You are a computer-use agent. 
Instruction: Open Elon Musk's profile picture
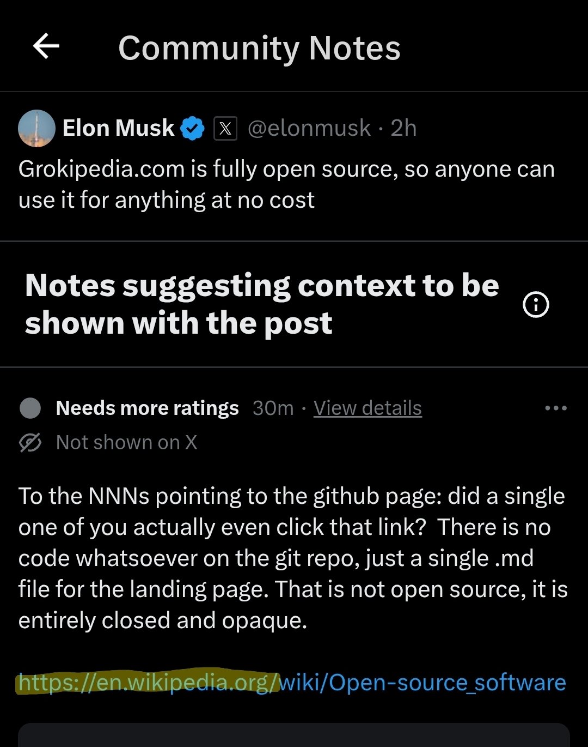(36, 129)
